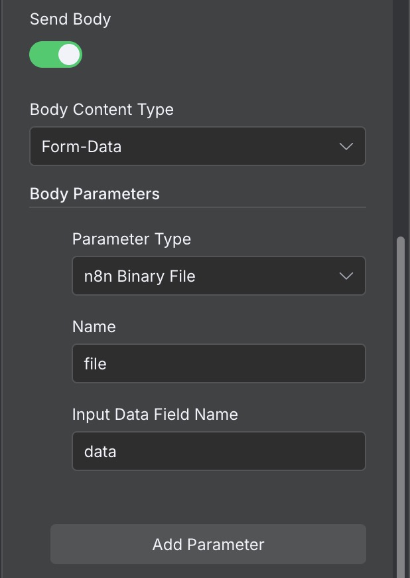Select the Body Parameters section header
The width and height of the screenshot is (410, 578).
coord(94,193)
